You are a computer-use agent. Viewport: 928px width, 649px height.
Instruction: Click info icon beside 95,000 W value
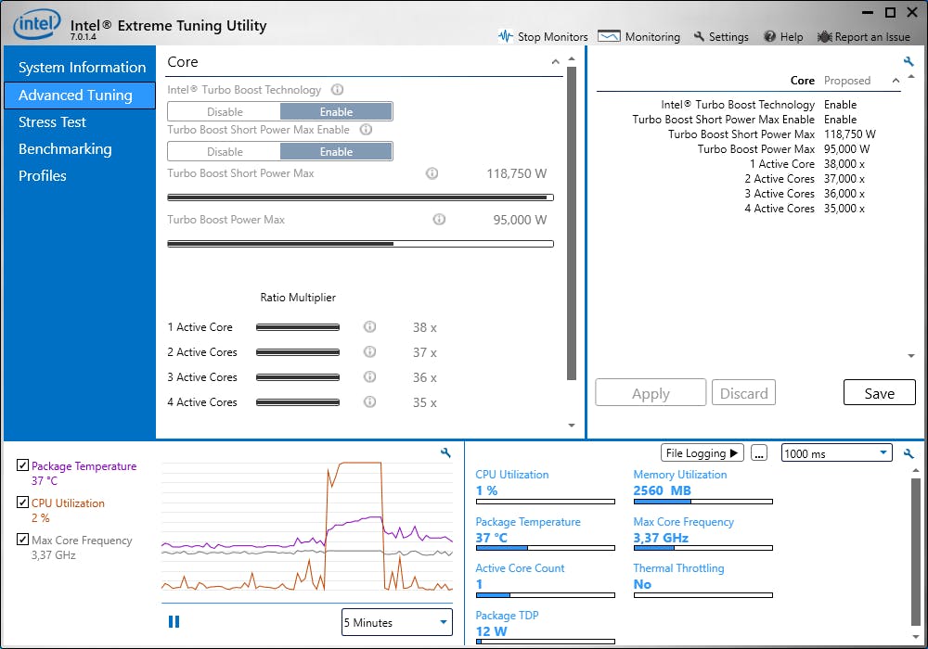pyautogui.click(x=439, y=220)
